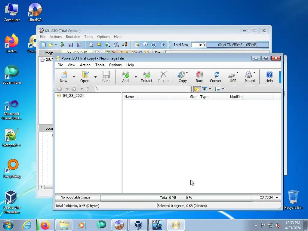Expand the Copy button dropdown arrow
308x231 pixels.
tap(187, 72)
